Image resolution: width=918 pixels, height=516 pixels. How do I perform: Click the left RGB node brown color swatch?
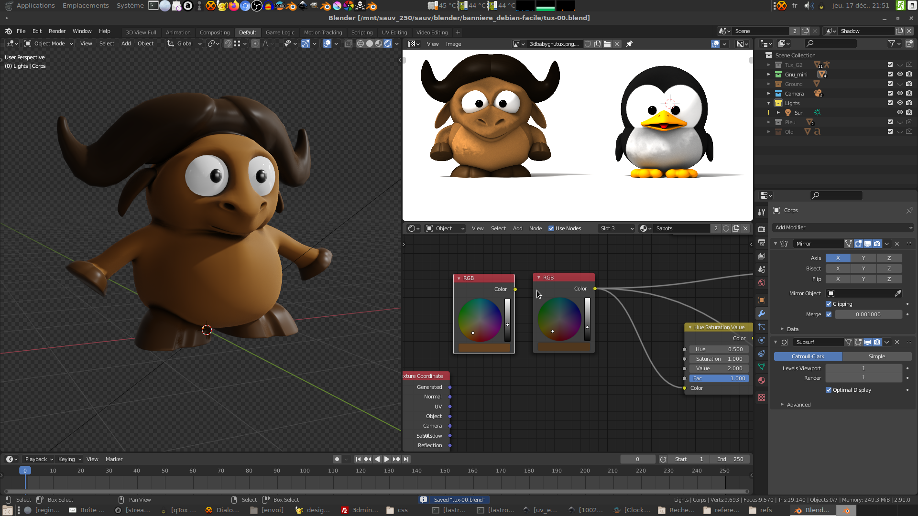[x=484, y=348]
